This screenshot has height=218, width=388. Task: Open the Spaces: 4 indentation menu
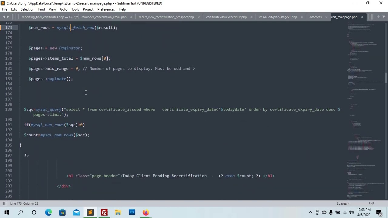tap(343, 203)
